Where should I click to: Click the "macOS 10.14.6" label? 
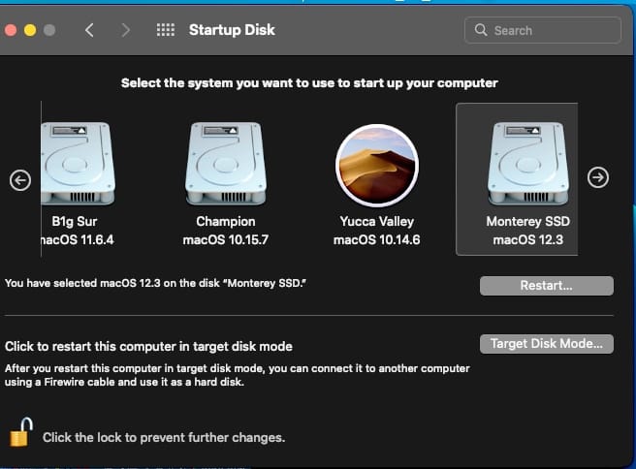(377, 240)
